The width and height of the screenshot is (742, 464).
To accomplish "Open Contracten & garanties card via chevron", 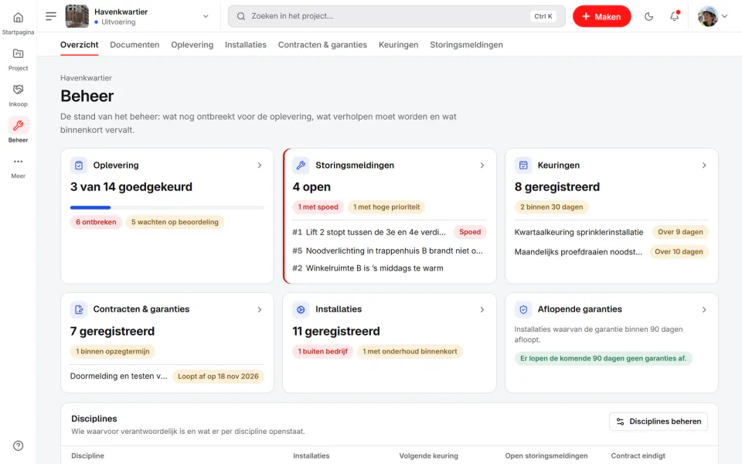I will click(x=260, y=309).
